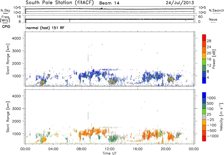Click the 'South Pole Station (fitACF)' title
224x155 pixels.
(x=60, y=3)
